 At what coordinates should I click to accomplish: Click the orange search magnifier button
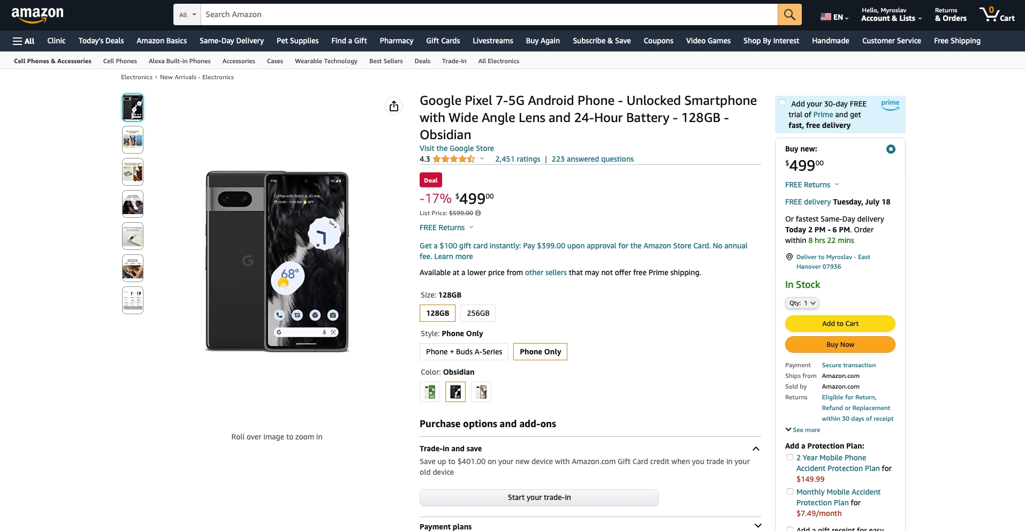pos(789,14)
